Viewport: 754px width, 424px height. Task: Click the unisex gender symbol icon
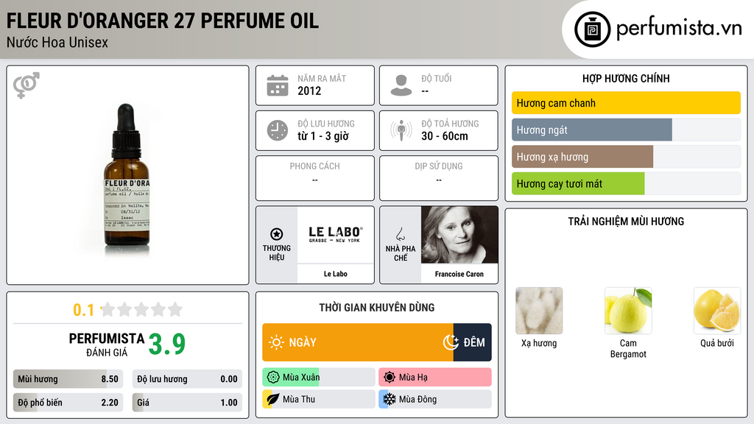click(27, 85)
